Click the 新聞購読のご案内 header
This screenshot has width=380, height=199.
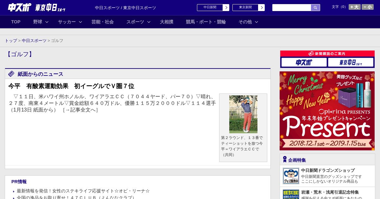click(x=327, y=54)
